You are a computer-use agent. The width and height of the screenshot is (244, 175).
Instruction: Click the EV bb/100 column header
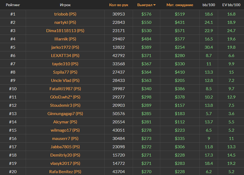231,5
